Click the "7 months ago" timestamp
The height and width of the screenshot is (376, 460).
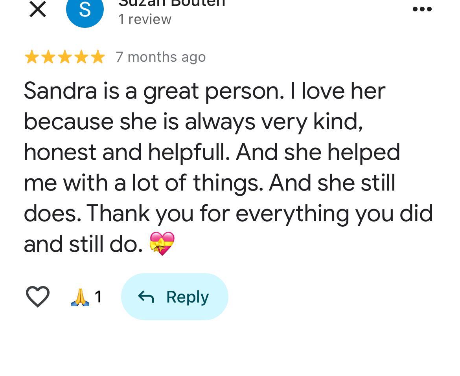coord(160,57)
